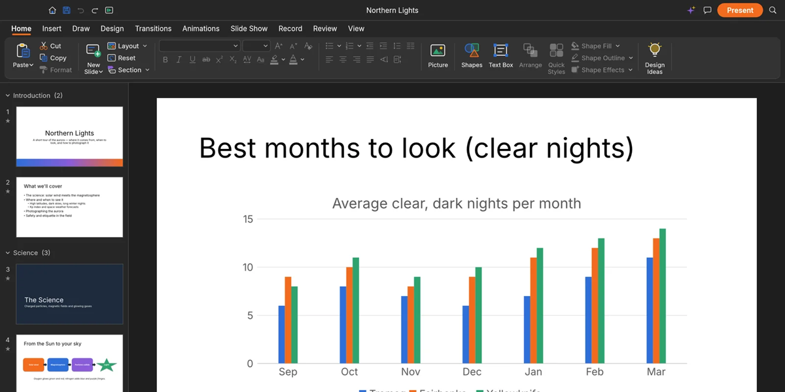The image size is (785, 392).
Task: Click the search magnifier icon
Action: [x=773, y=10]
